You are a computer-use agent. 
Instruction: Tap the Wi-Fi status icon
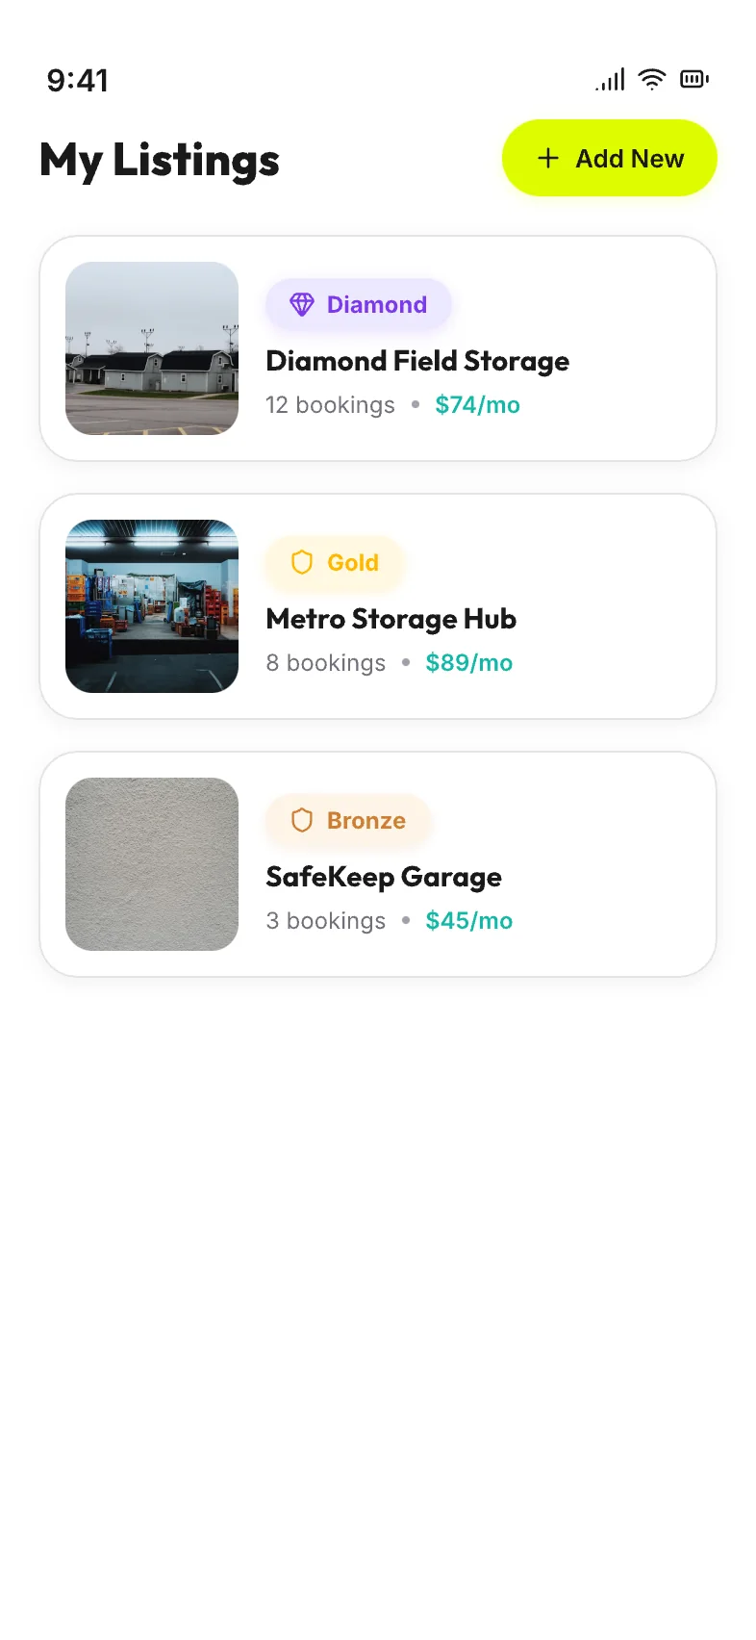pos(652,79)
